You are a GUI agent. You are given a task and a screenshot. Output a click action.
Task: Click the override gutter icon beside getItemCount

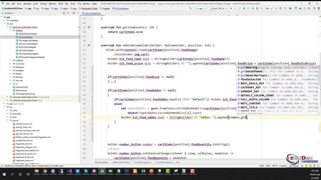(x=89, y=27)
